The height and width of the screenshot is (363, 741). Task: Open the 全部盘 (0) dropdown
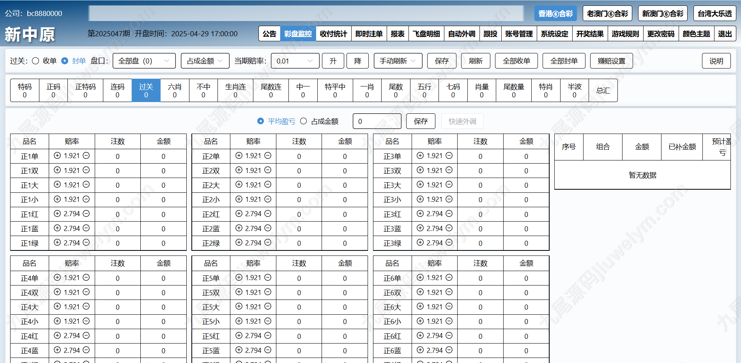pyautogui.click(x=144, y=61)
